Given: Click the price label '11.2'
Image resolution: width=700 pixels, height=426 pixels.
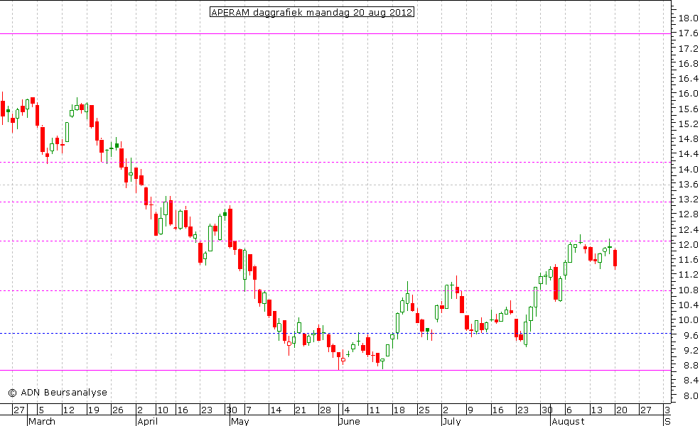Looking at the screenshot, I should [688, 275].
